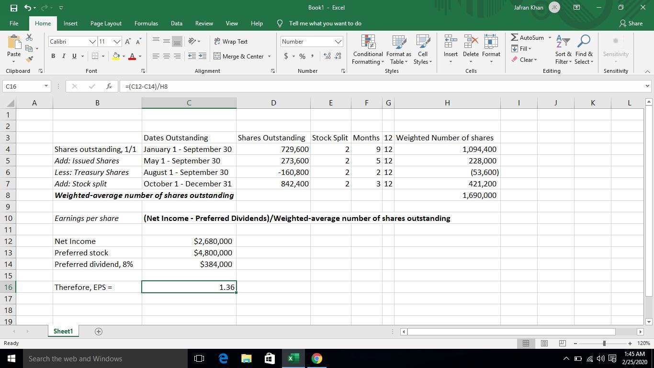Toggle Italic formatting

[x=64, y=57]
